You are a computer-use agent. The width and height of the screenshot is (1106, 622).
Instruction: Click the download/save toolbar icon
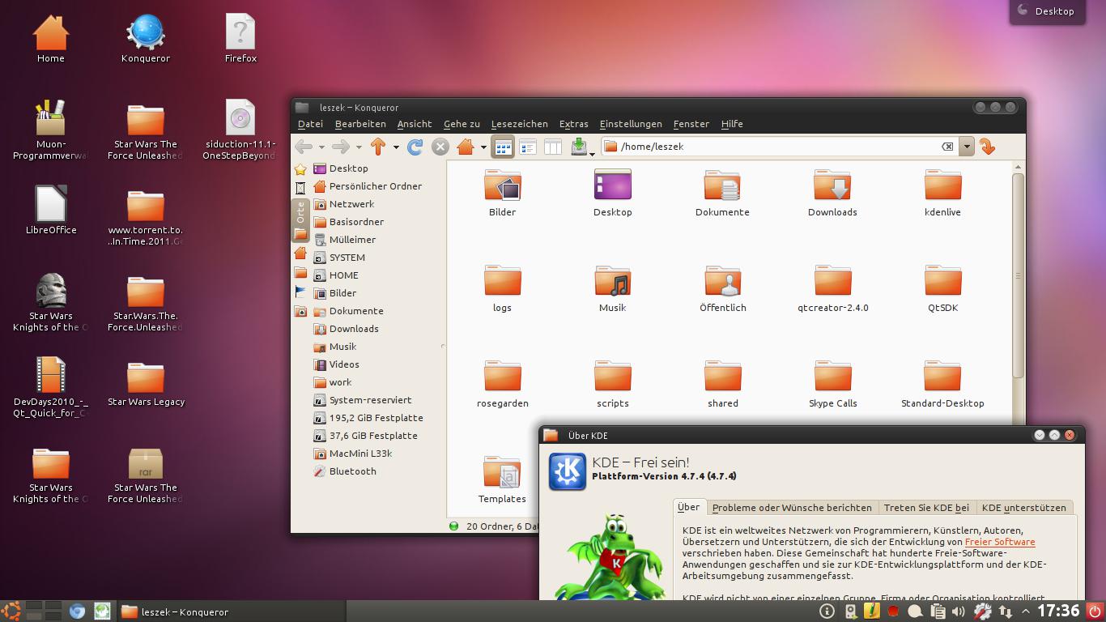(x=579, y=147)
